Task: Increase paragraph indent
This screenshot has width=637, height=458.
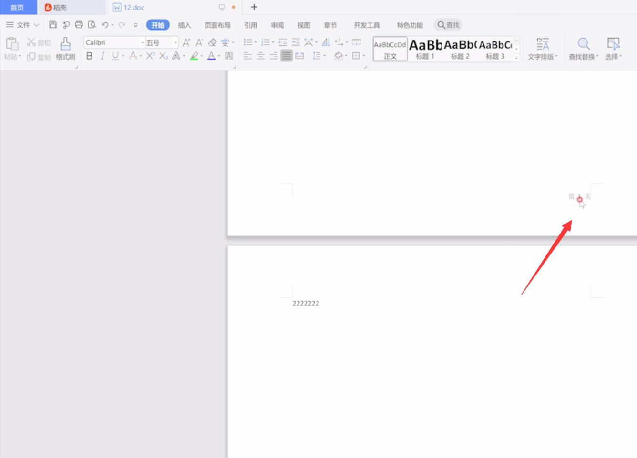Action: point(296,42)
